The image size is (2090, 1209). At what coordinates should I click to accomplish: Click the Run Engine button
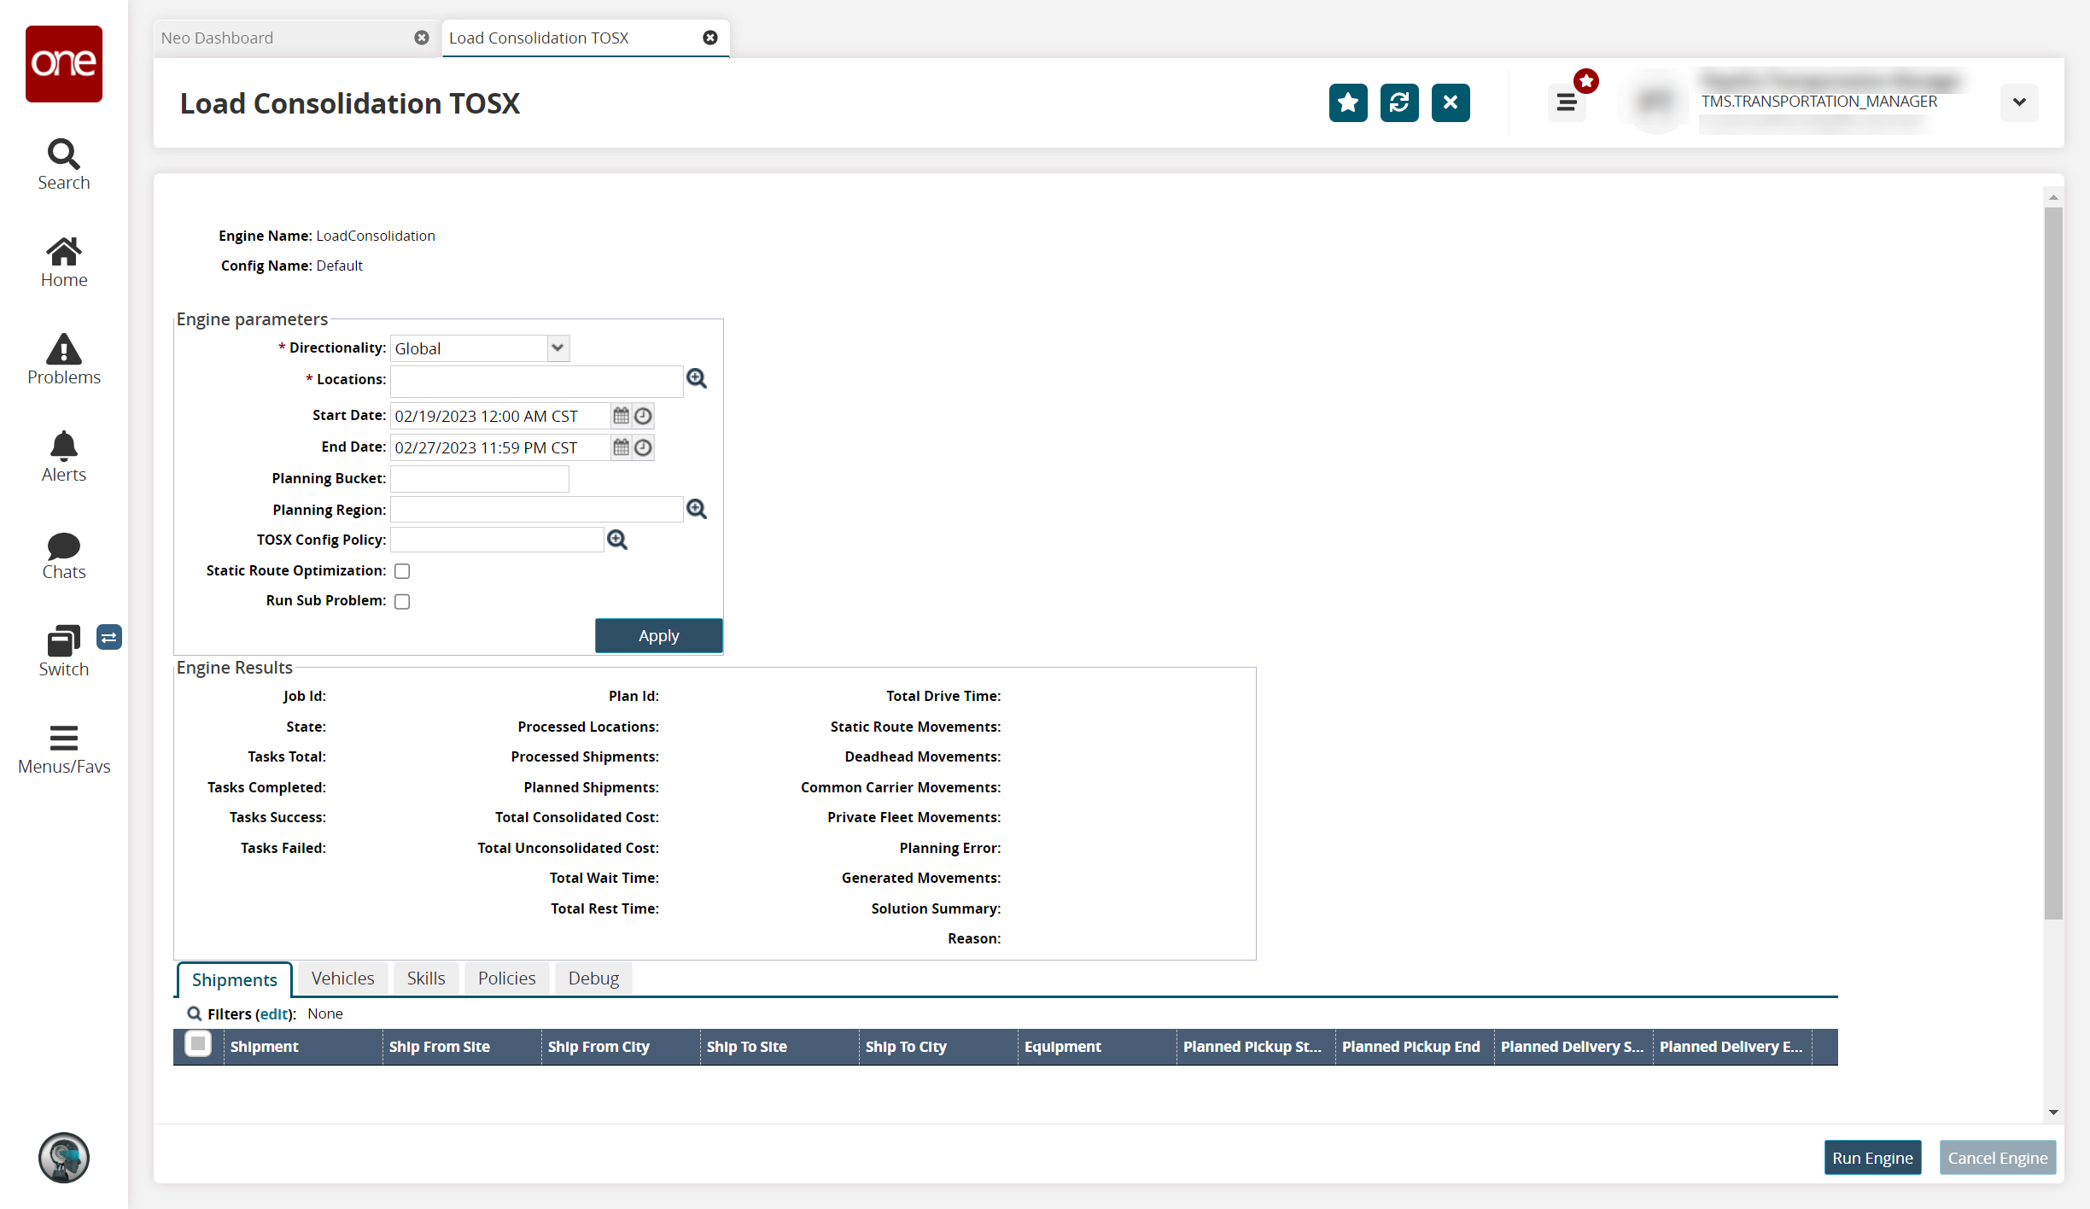(x=1872, y=1158)
